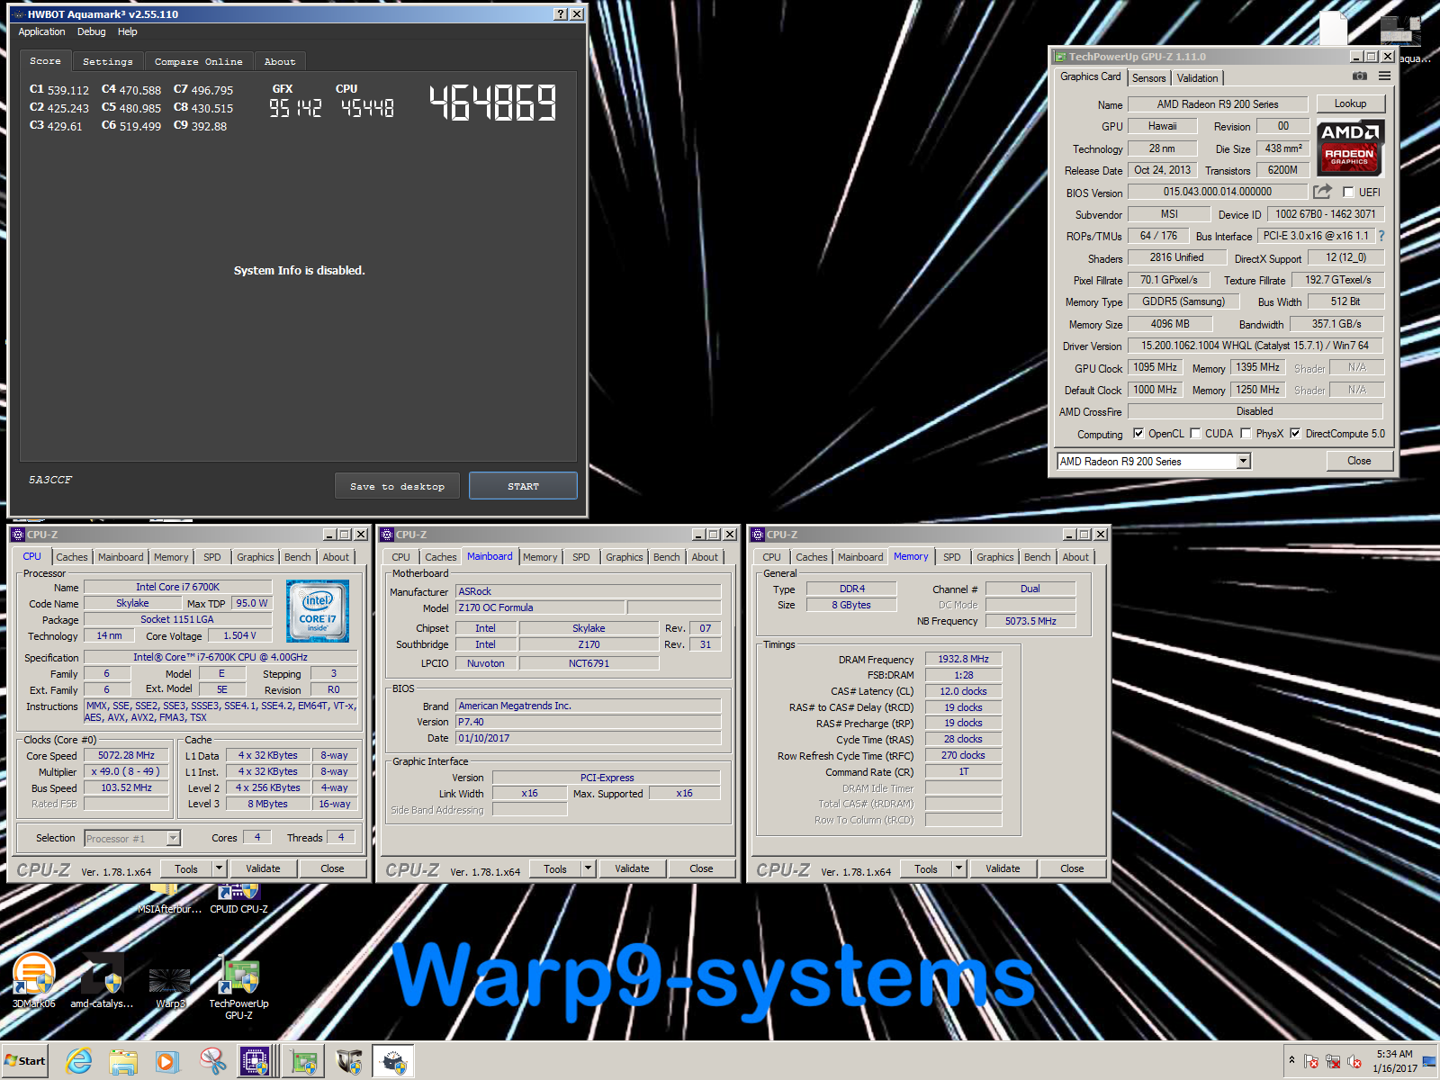
Task: Click the Lookup button in GPU-Z
Action: click(1350, 103)
